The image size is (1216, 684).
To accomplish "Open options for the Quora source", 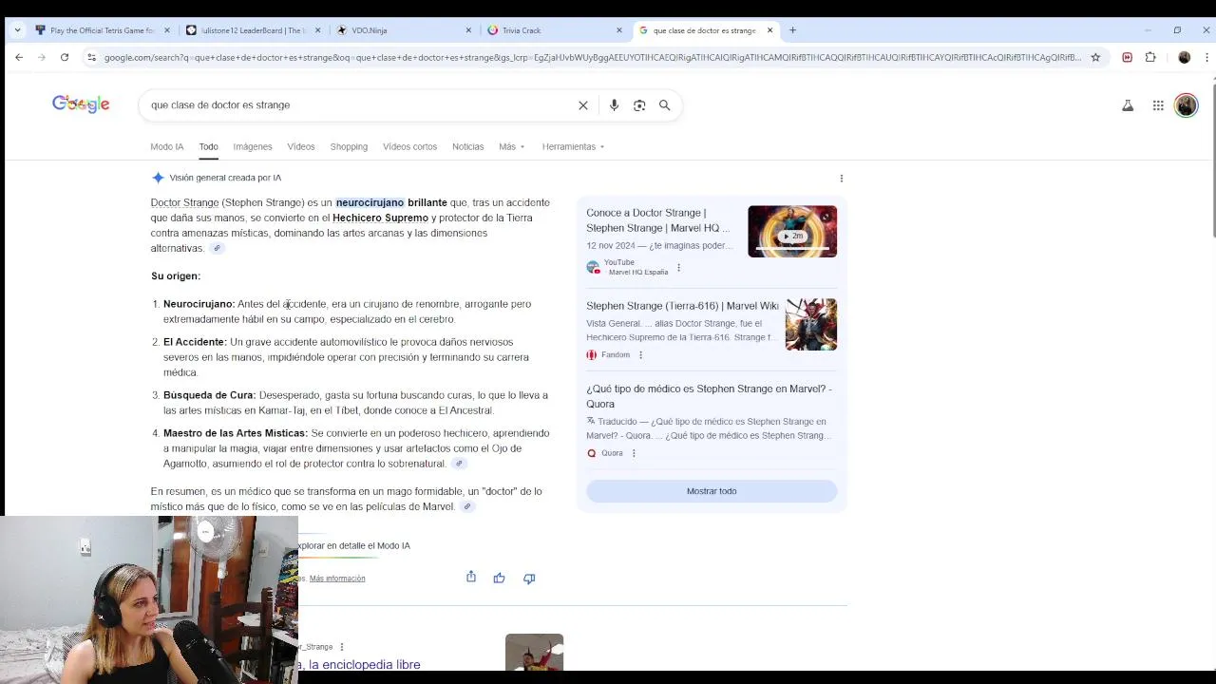I will 634,453.
